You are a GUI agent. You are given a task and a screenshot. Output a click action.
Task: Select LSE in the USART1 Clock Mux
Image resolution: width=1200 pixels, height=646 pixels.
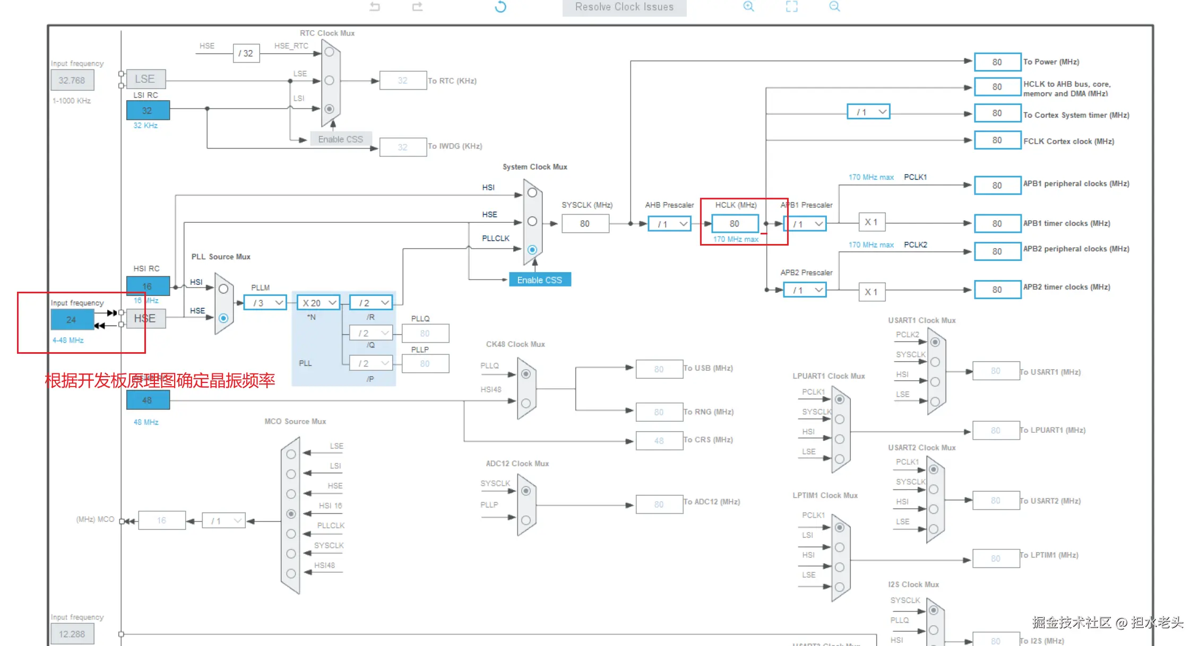click(x=935, y=402)
